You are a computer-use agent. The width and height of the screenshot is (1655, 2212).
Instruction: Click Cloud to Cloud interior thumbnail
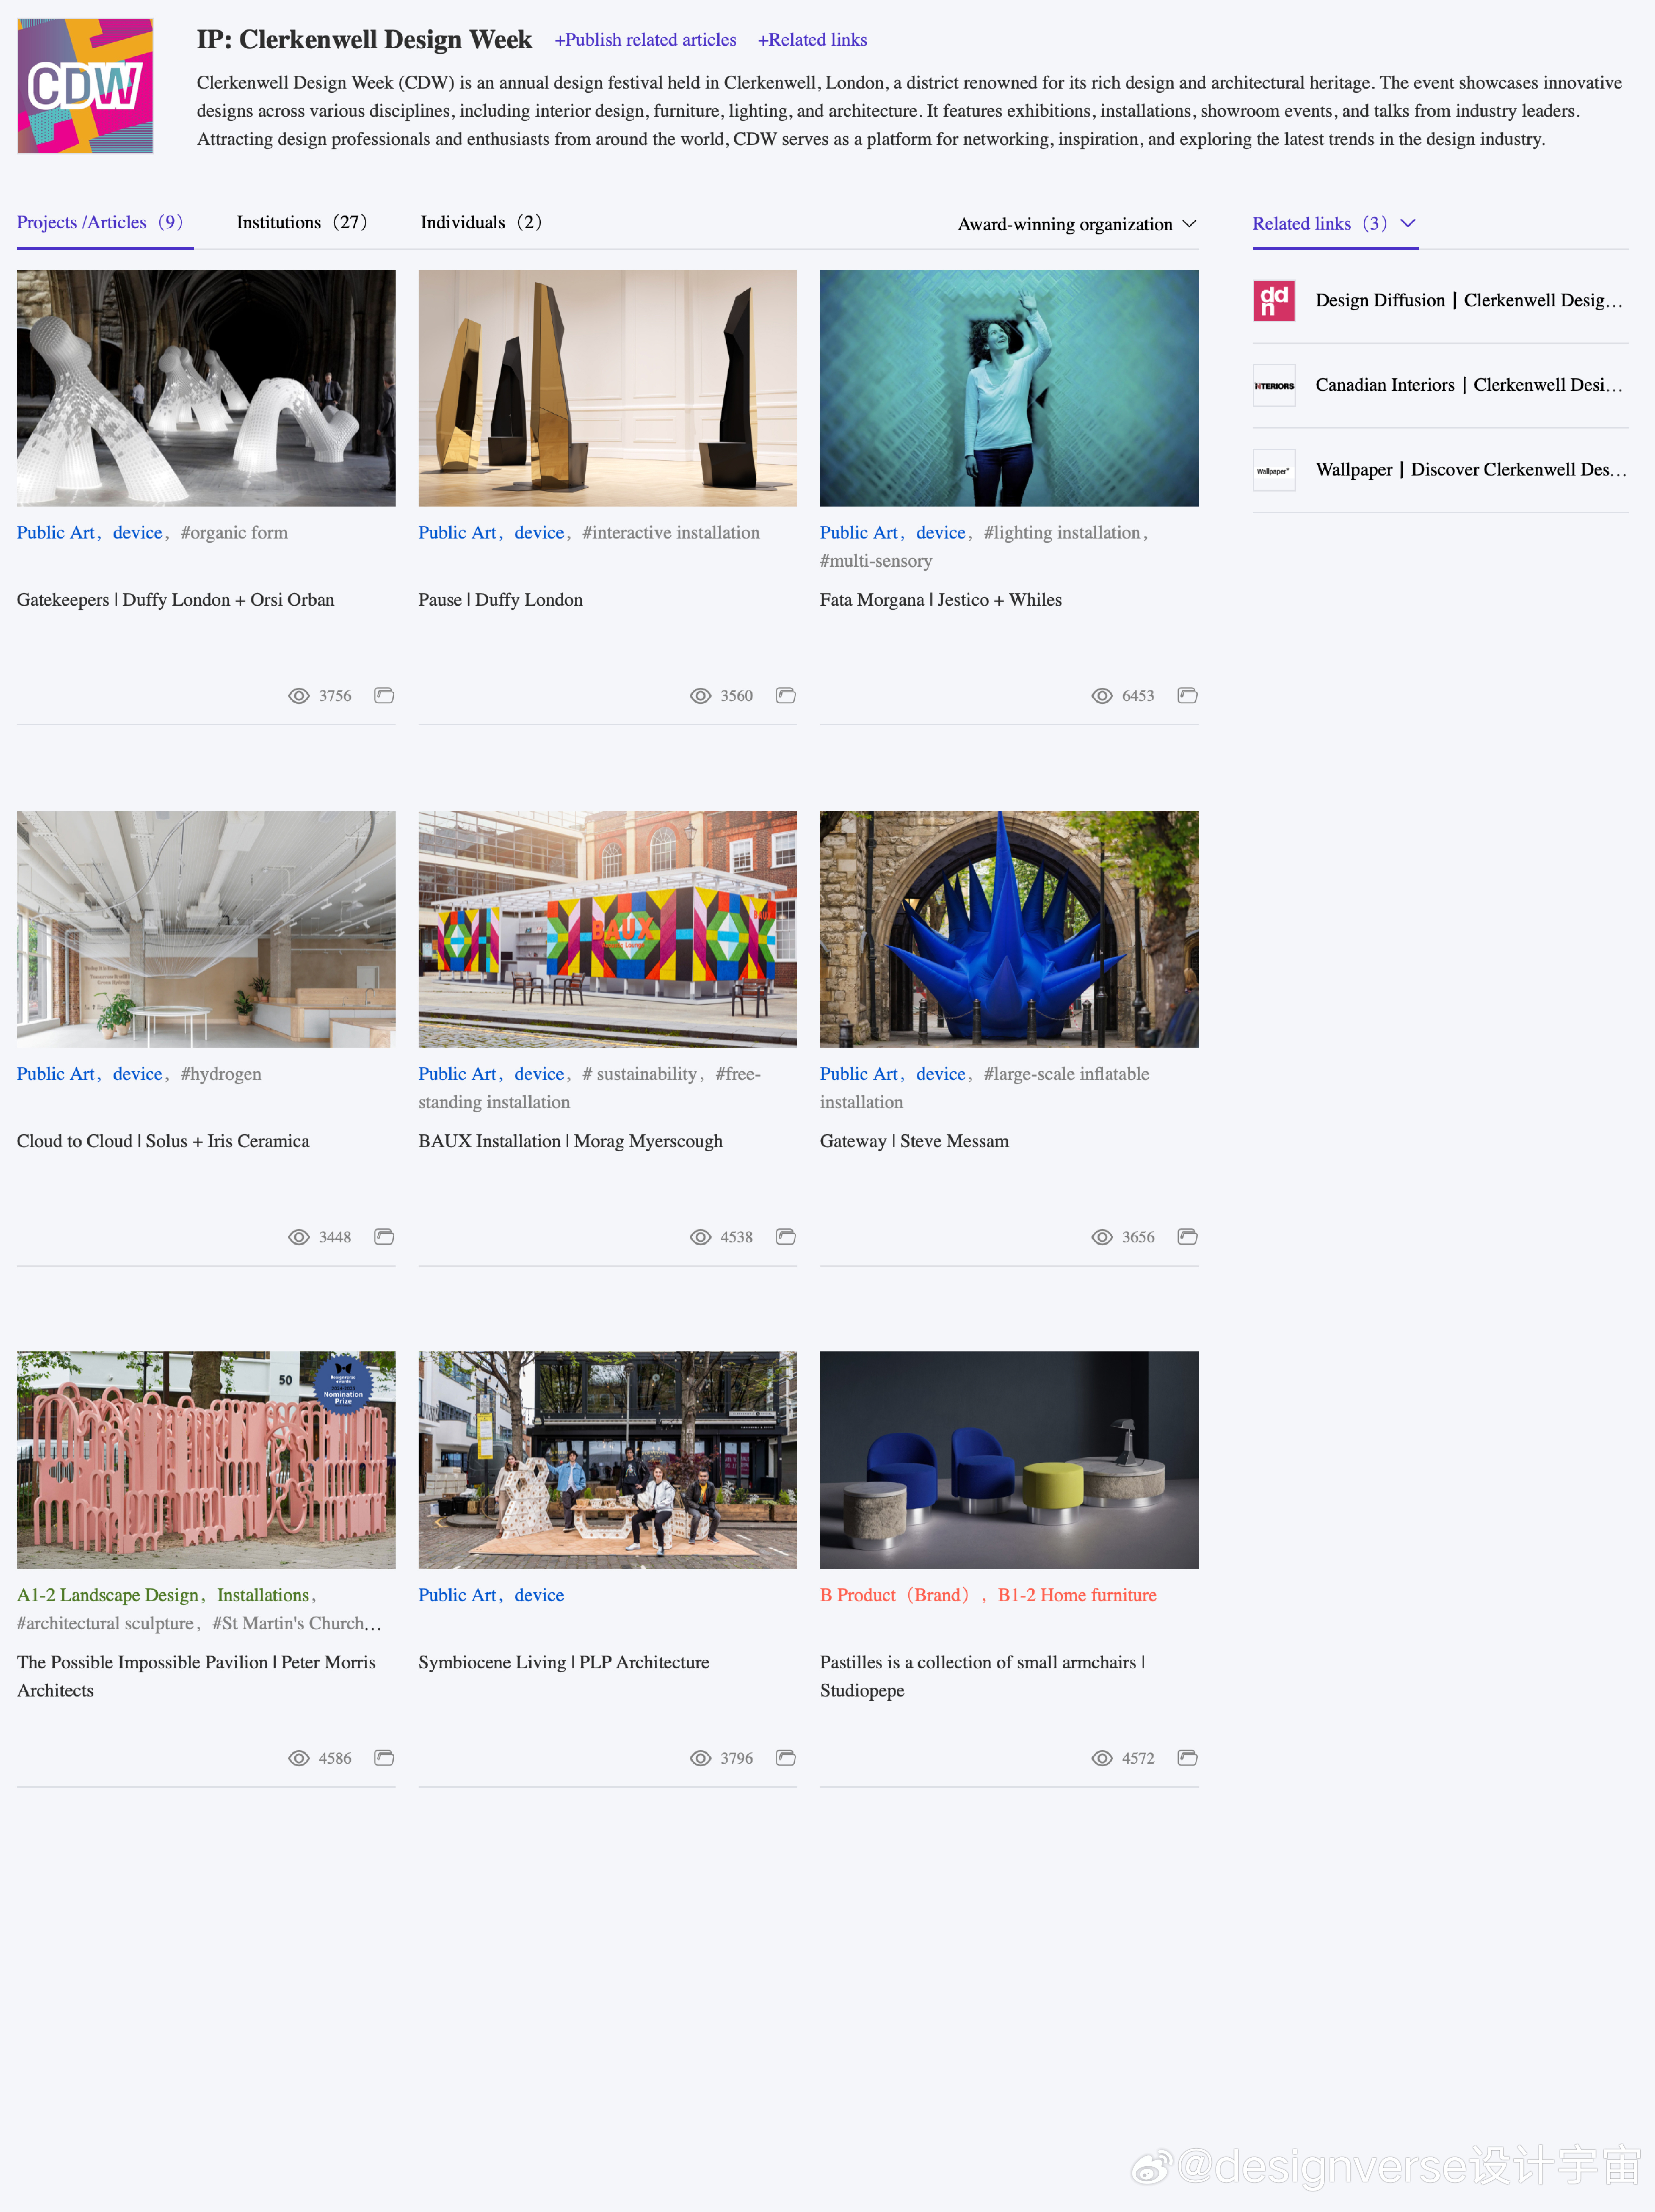(x=206, y=929)
